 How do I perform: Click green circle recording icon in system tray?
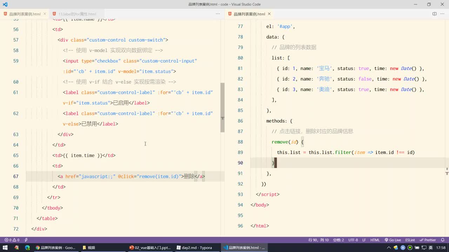pos(410,247)
